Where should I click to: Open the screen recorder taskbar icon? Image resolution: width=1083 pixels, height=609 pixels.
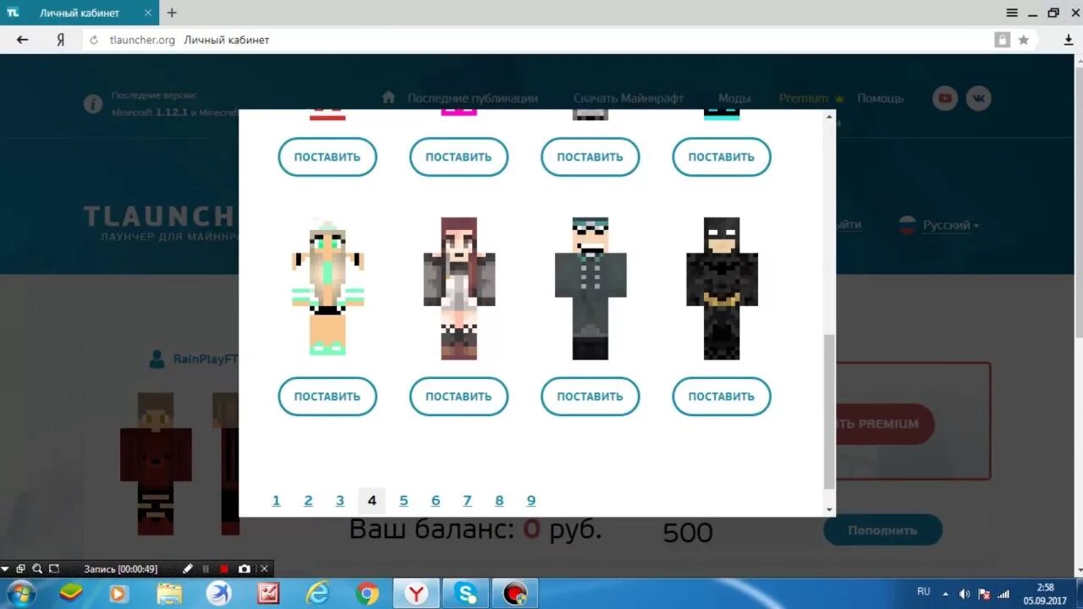(515, 594)
